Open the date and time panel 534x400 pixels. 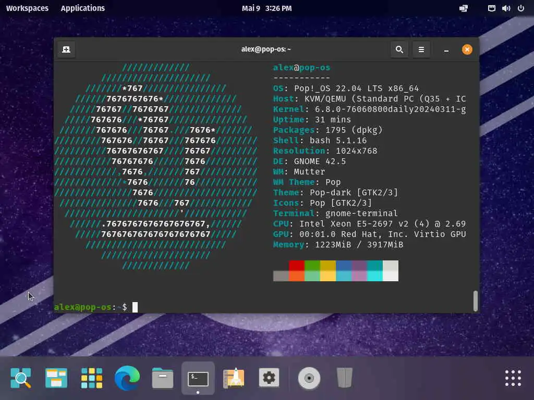tap(266, 8)
